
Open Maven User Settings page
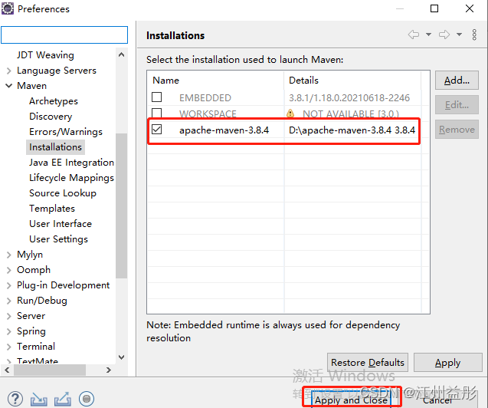point(58,239)
